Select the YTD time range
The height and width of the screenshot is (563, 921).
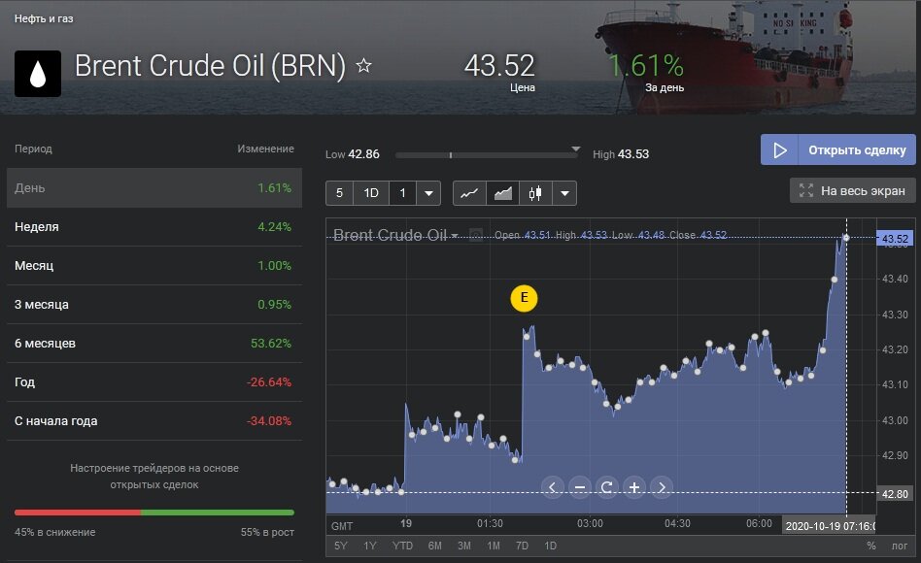(x=402, y=546)
